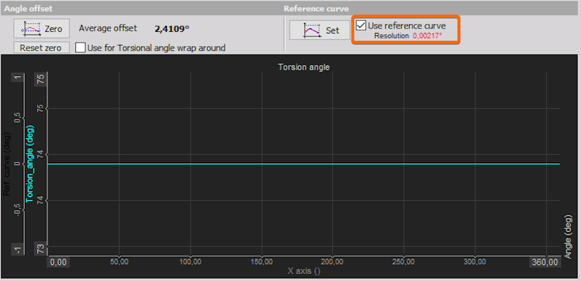Click the Angle offset section header

click(x=28, y=9)
